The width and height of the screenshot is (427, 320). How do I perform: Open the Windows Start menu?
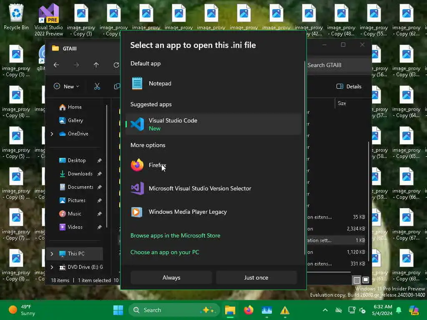[x=118, y=310]
